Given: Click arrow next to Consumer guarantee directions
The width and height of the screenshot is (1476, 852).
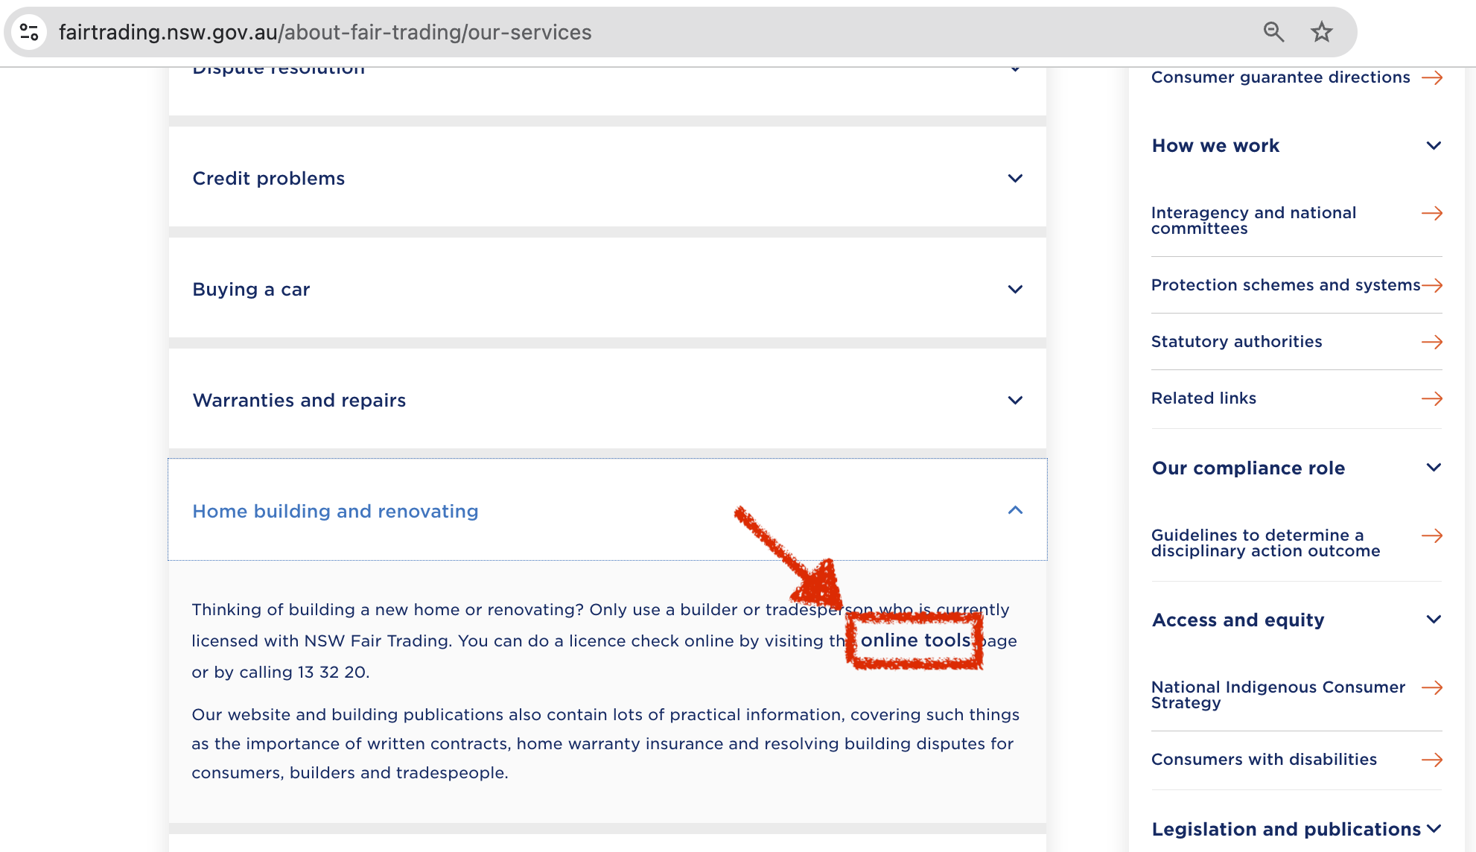Looking at the screenshot, I should (1431, 77).
